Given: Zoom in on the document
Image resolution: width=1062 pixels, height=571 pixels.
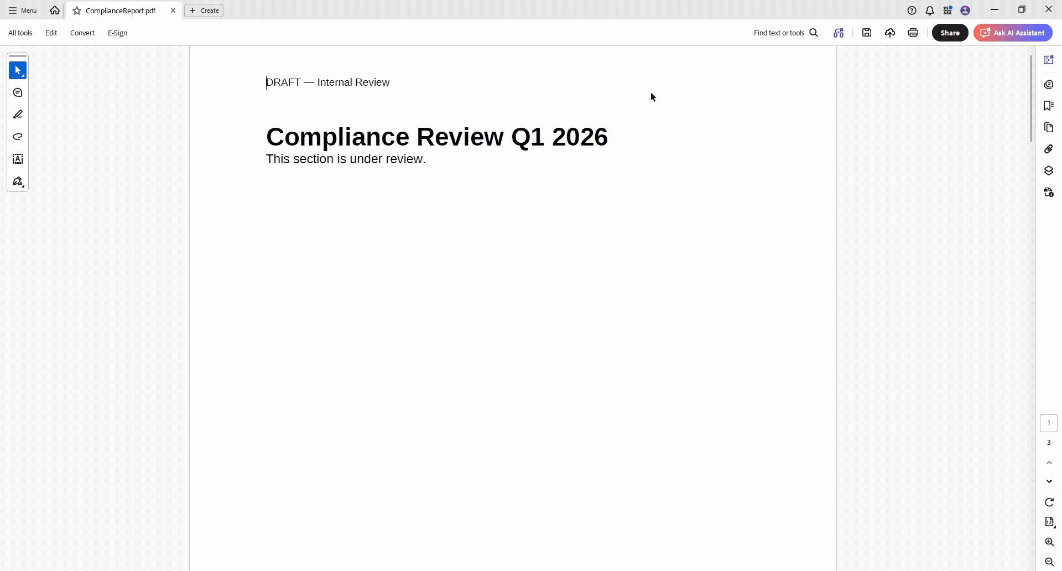Looking at the screenshot, I should [x=1049, y=542].
